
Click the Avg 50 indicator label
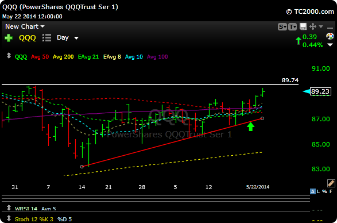pyautogui.click(x=40, y=57)
